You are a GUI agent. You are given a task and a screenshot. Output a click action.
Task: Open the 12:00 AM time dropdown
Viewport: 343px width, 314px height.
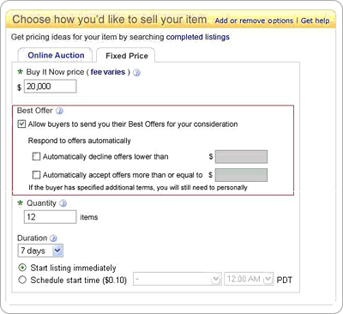(x=250, y=280)
